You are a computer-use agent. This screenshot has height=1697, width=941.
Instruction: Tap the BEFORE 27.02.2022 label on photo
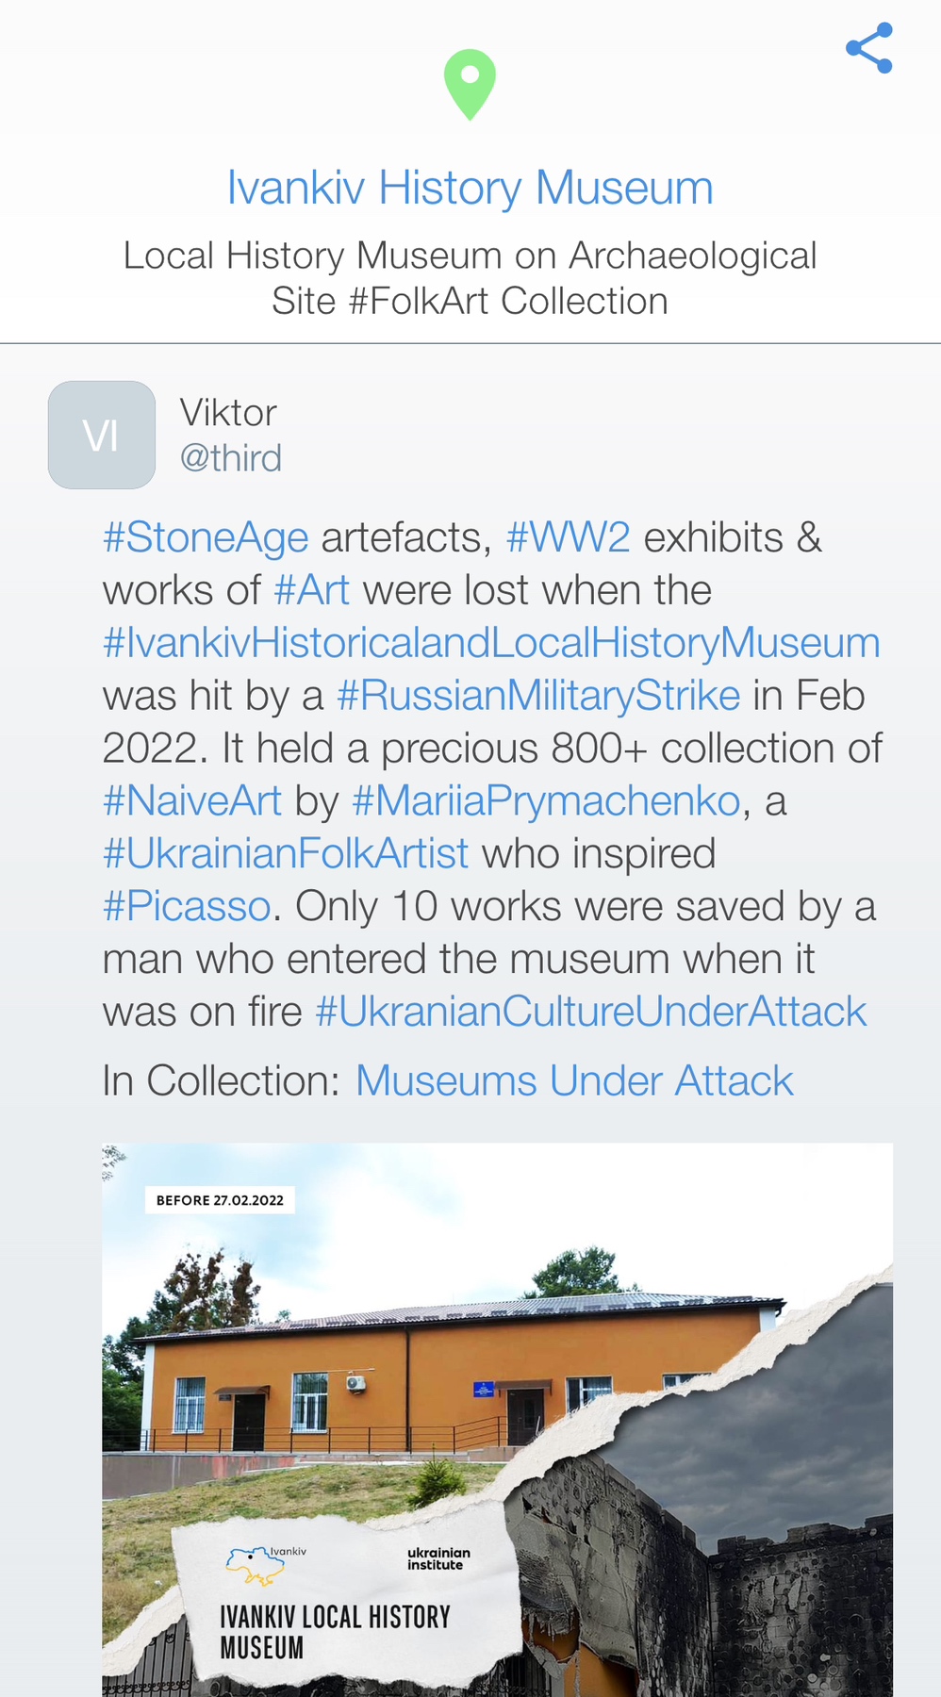point(220,1200)
